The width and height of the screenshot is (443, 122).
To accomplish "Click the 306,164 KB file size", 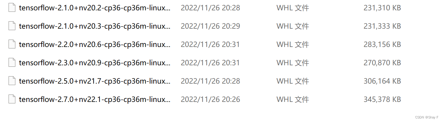I will [x=382, y=81].
